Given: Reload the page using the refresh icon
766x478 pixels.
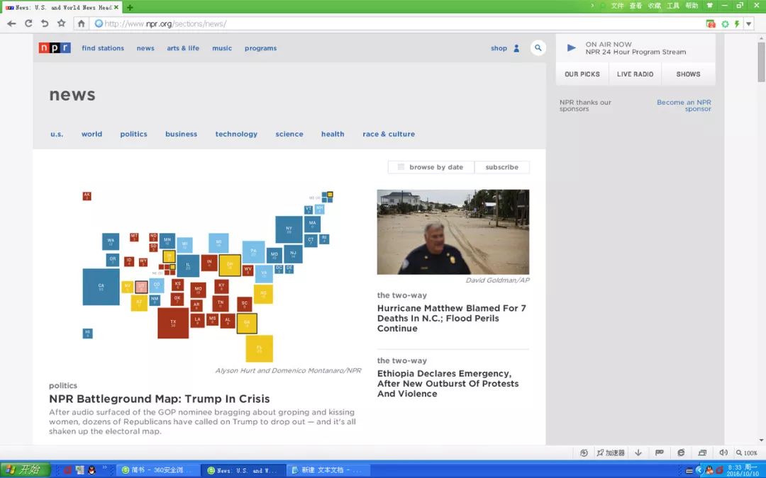Looking at the screenshot, I should 28,23.
